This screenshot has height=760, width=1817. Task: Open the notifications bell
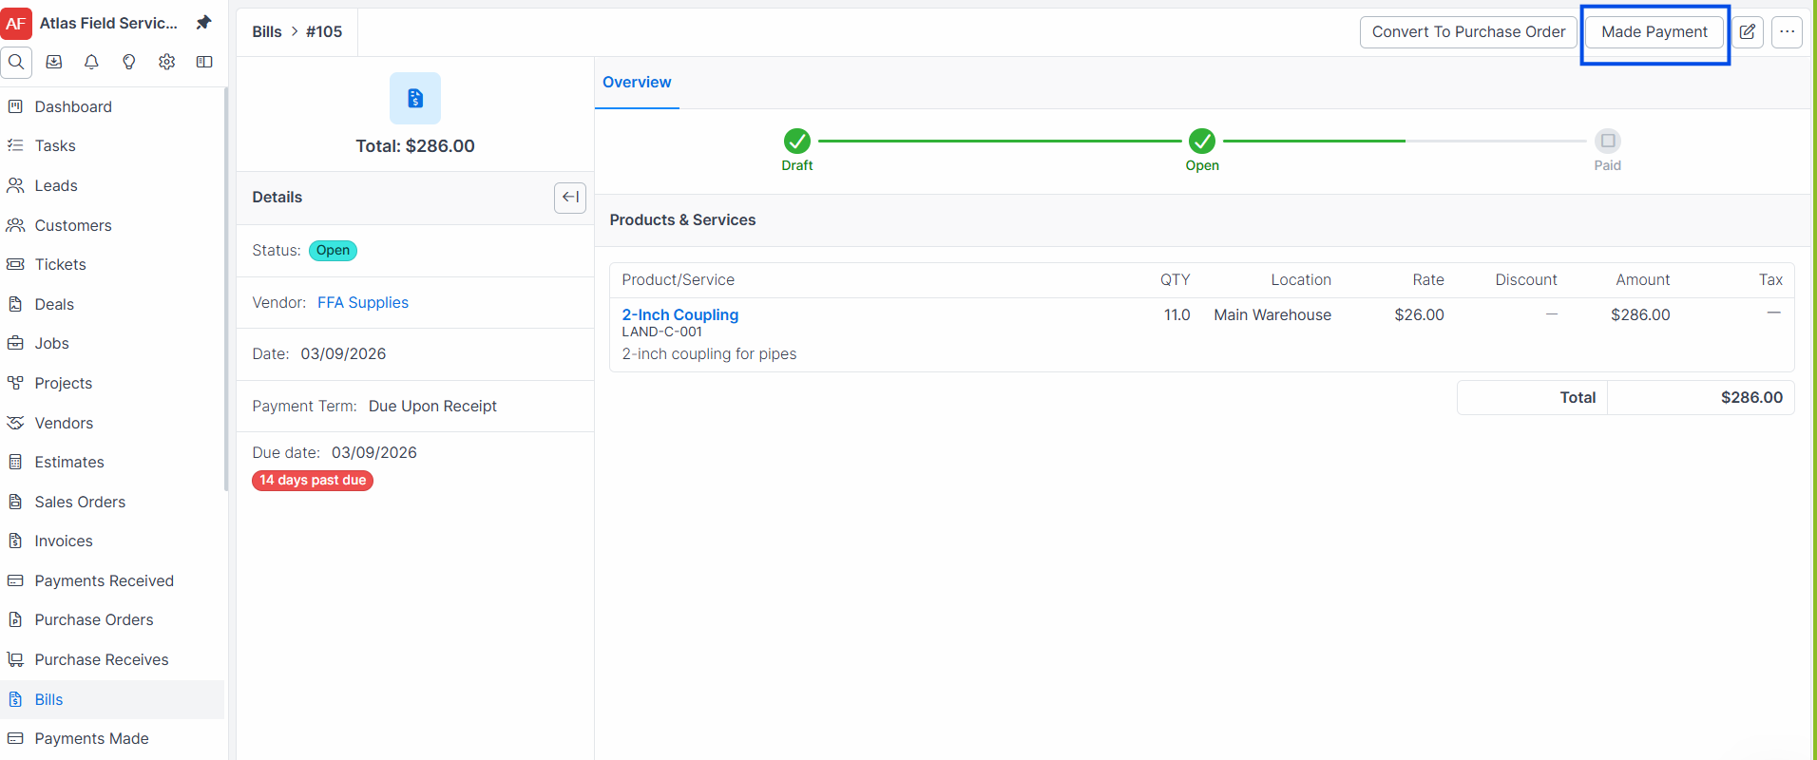click(x=91, y=62)
